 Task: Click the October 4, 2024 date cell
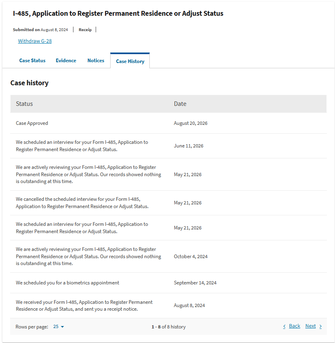point(191,257)
